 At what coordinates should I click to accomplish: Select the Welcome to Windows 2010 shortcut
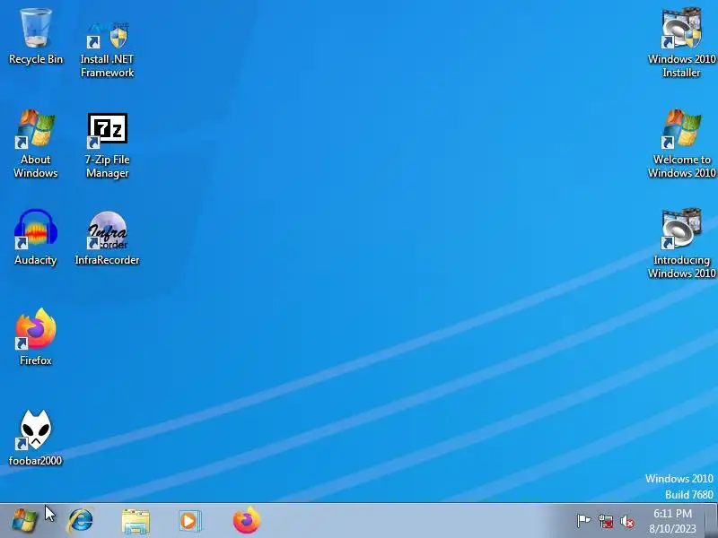681,144
